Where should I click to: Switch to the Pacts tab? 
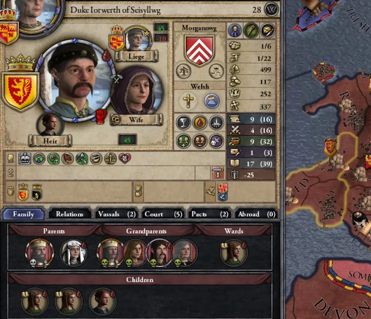tap(210, 214)
